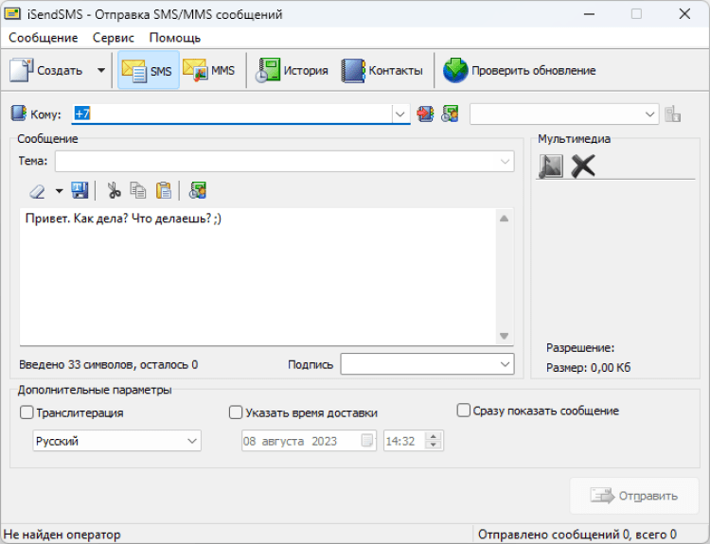Viewport: 710px width, 544px height.
Task: Click the Отправить send button
Action: [x=634, y=496]
